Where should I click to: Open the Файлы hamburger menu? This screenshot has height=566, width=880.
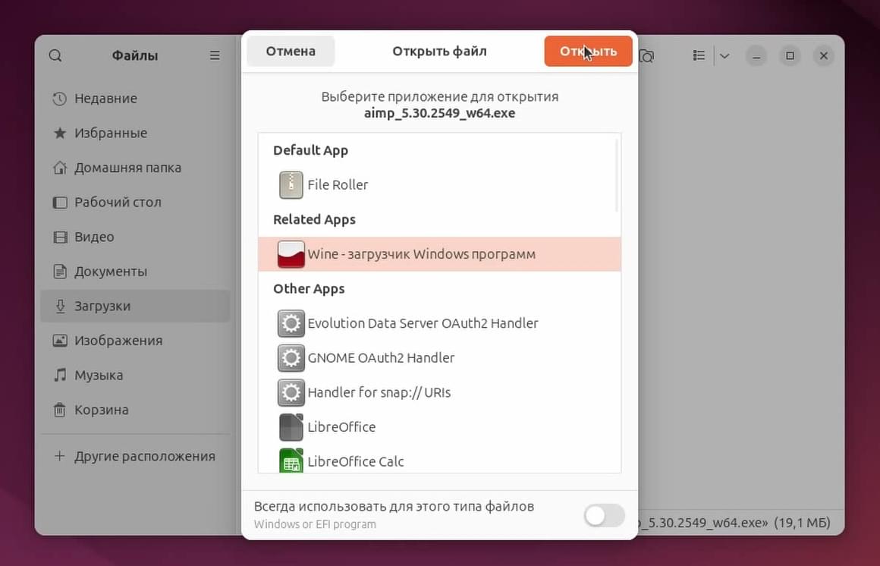(215, 55)
